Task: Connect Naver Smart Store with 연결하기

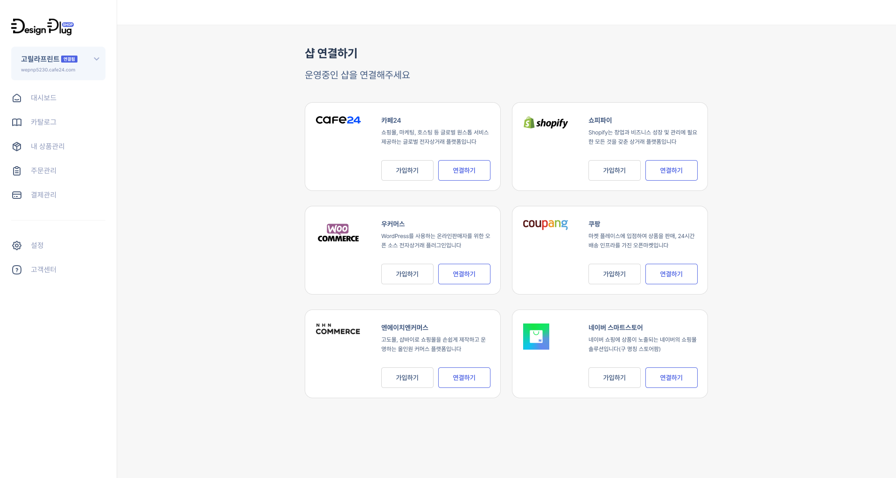Action: tap(671, 378)
